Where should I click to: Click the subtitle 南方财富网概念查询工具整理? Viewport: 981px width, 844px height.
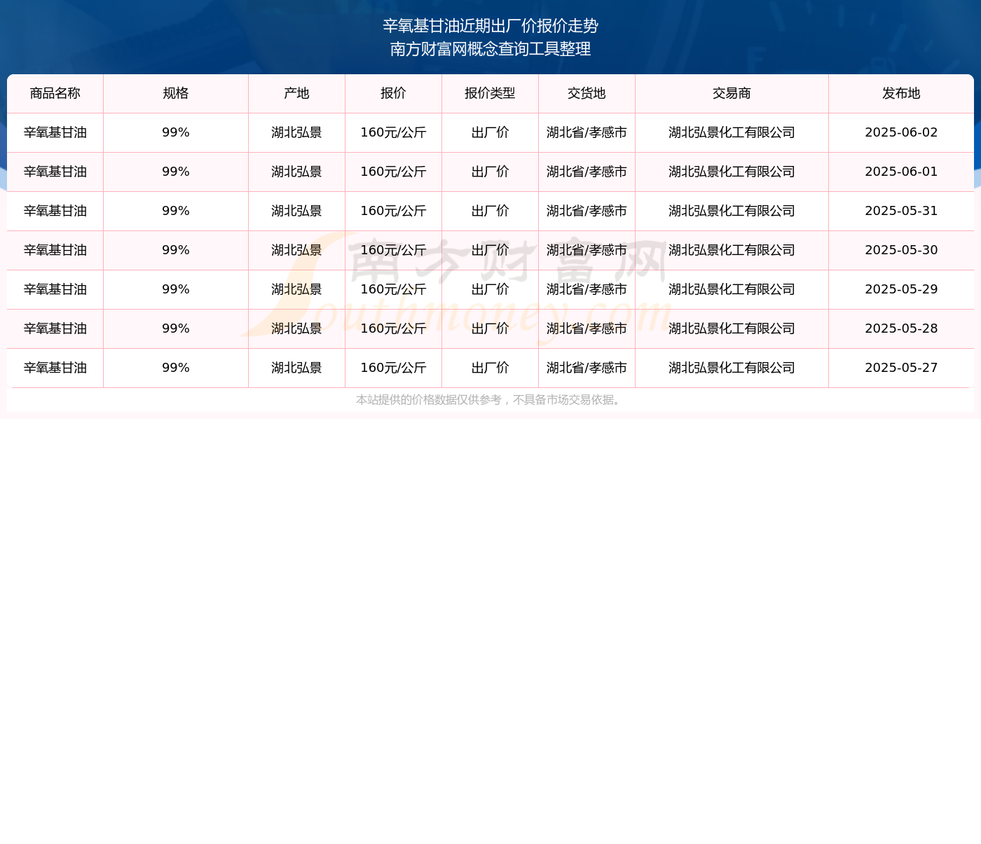490,49
